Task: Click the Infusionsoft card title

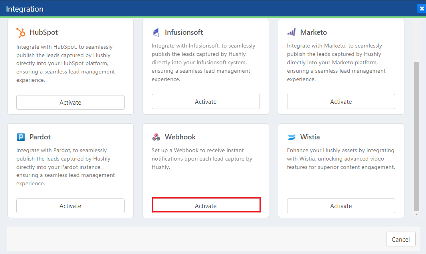Action: coord(184,32)
